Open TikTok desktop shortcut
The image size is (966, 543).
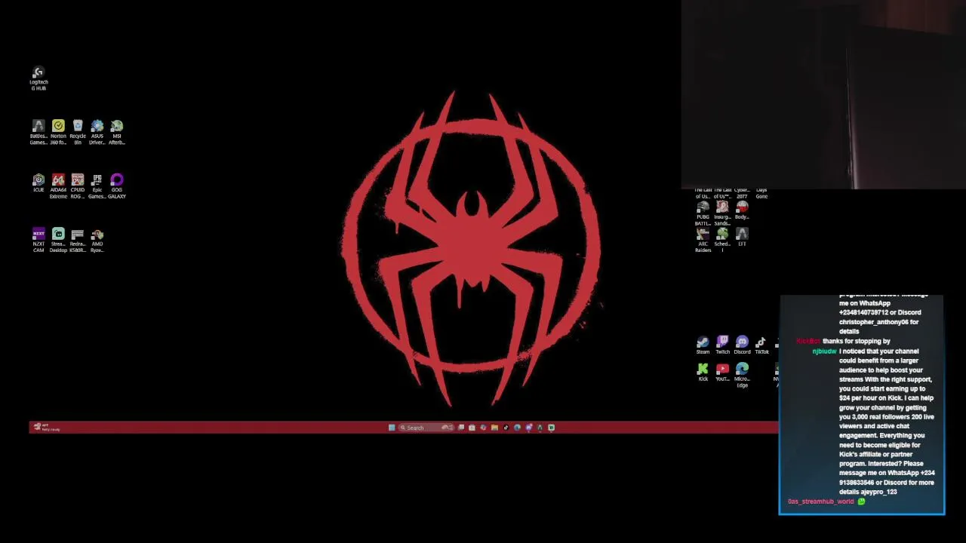pos(761,345)
